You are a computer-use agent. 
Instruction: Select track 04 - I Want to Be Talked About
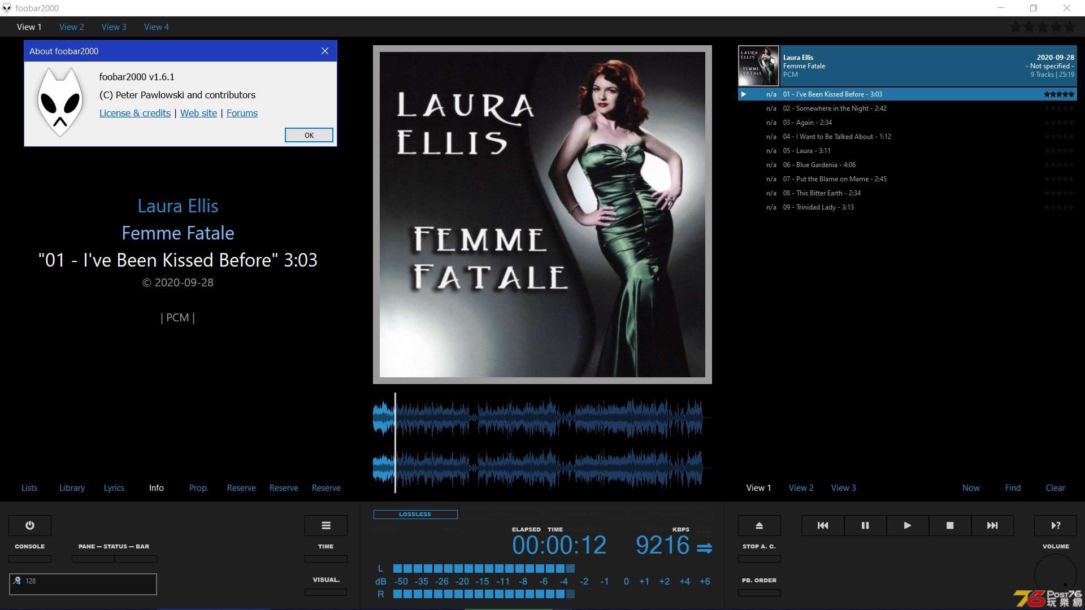pos(908,137)
